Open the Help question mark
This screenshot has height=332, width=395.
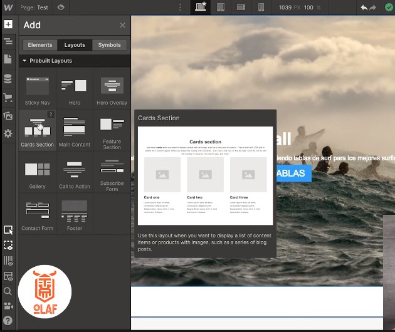(8, 321)
